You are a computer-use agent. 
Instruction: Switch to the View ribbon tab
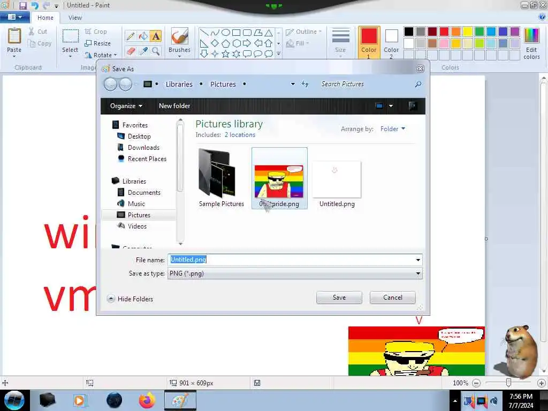point(75,18)
